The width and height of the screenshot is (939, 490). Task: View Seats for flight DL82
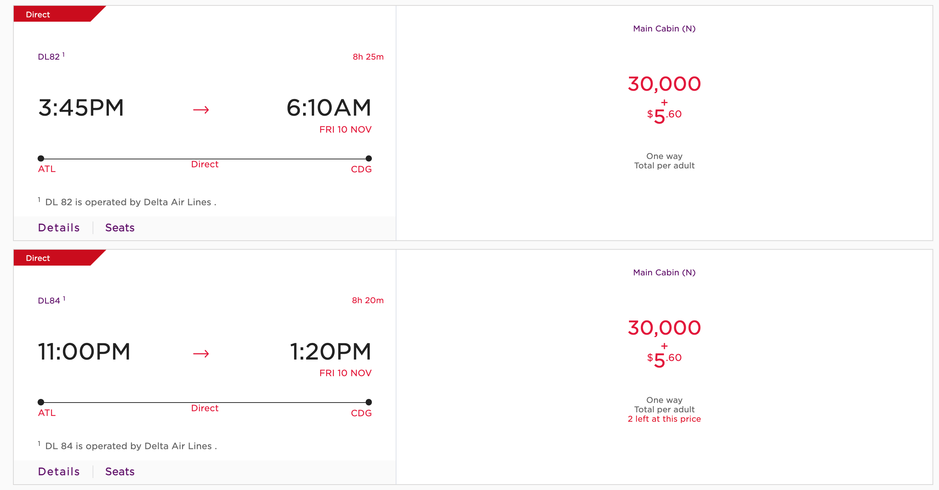pos(120,228)
